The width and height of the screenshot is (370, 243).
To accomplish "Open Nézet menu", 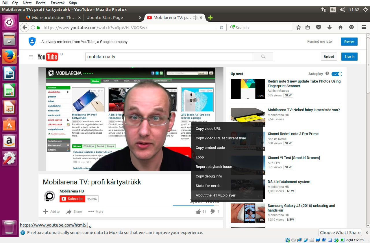I will (27, 3).
